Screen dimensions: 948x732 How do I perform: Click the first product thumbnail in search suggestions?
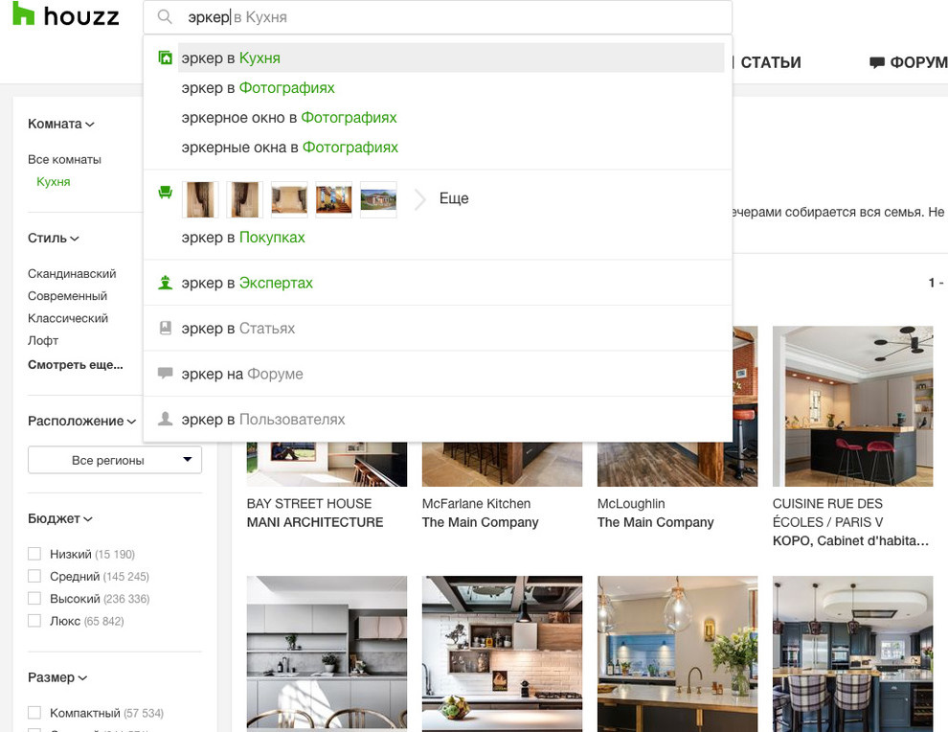[200, 198]
